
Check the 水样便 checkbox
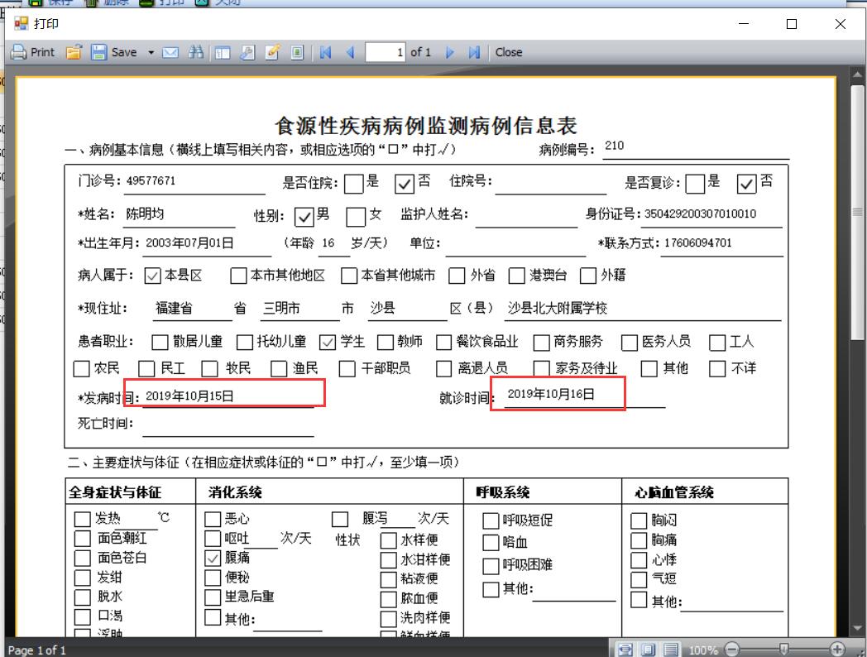(x=388, y=540)
